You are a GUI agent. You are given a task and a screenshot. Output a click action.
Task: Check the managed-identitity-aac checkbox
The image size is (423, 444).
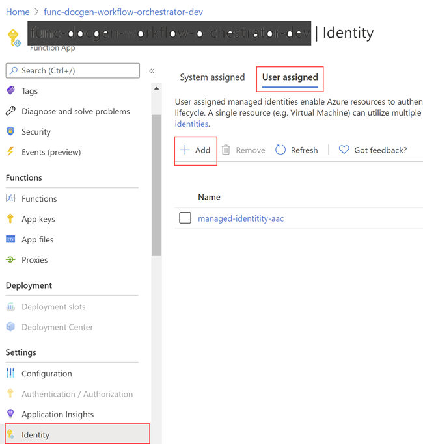tap(185, 218)
